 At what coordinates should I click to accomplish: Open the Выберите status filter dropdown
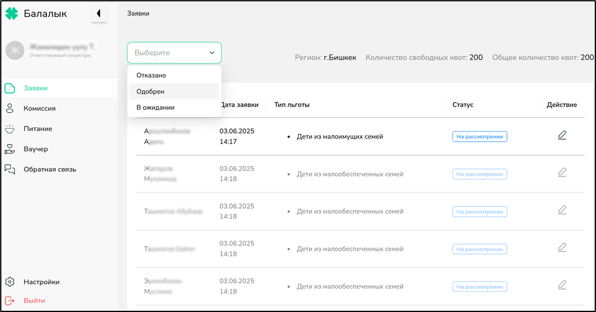pyautogui.click(x=174, y=53)
